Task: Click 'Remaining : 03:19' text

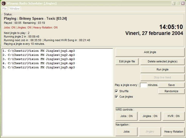Action: 34,23
